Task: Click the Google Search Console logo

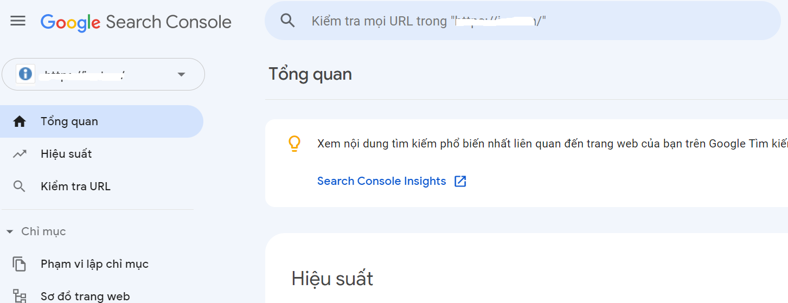Action: (x=136, y=22)
